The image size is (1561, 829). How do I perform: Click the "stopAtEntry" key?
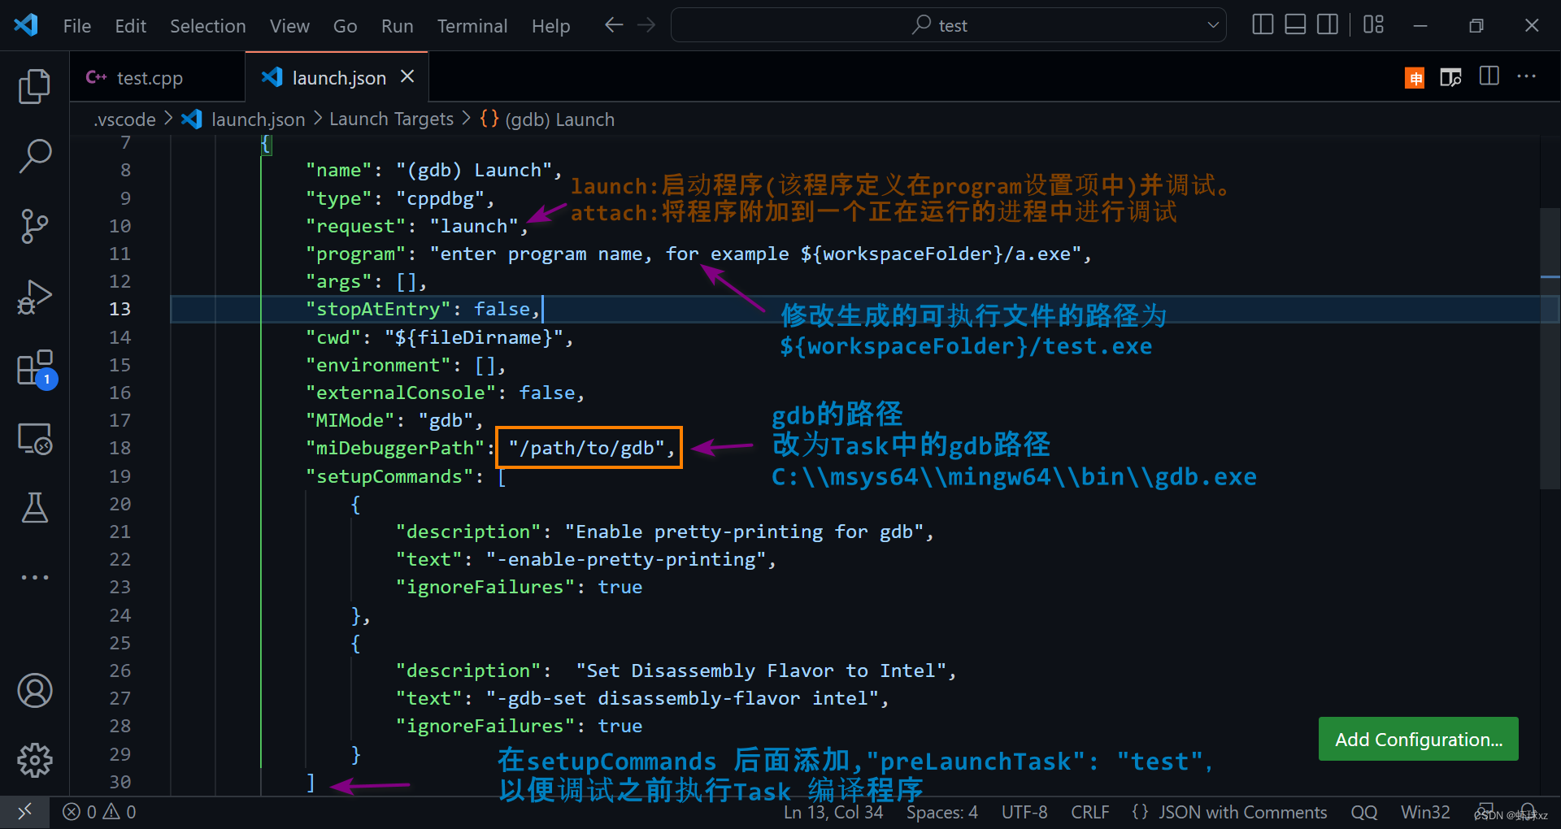(x=378, y=309)
